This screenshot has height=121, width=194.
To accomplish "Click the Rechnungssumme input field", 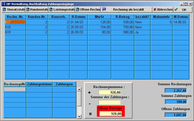I will (x=110, y=92).
